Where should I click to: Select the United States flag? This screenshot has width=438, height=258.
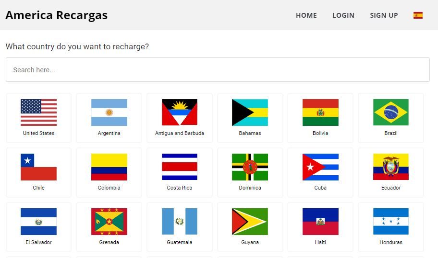[x=38, y=112]
